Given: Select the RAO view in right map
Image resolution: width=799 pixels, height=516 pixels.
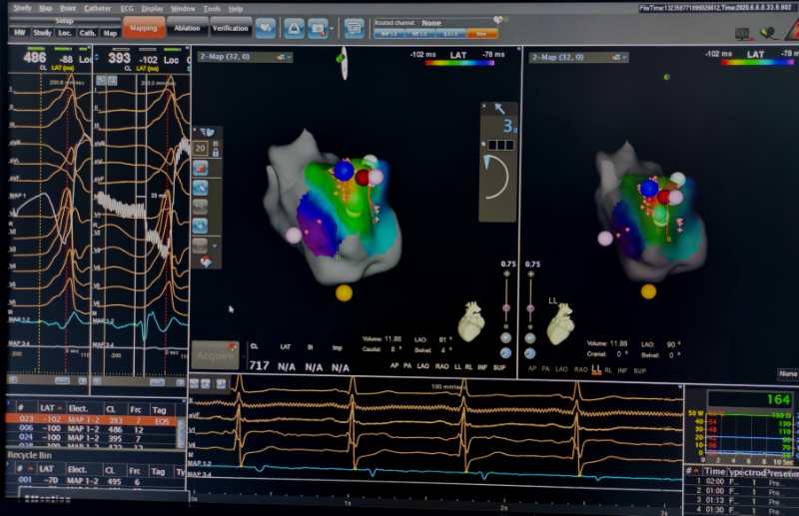Looking at the screenshot, I should point(580,369).
